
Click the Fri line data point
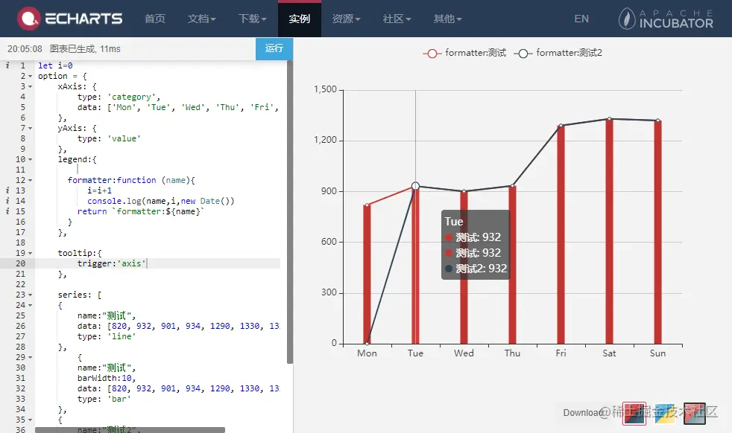click(561, 126)
